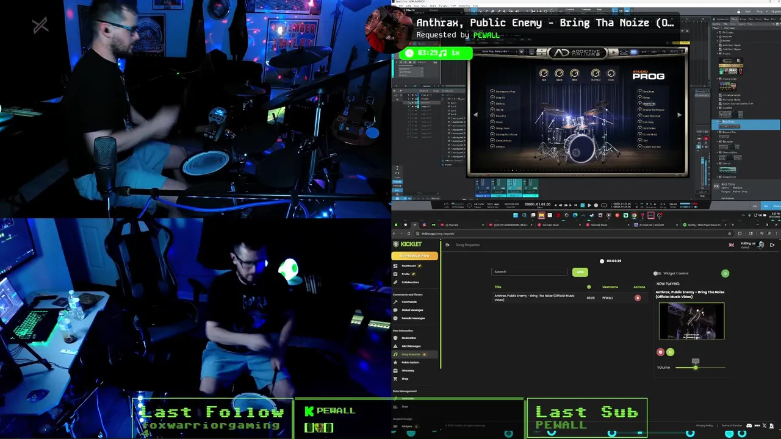
Task: Open Windows Search on taskbar
Action: 524,215
